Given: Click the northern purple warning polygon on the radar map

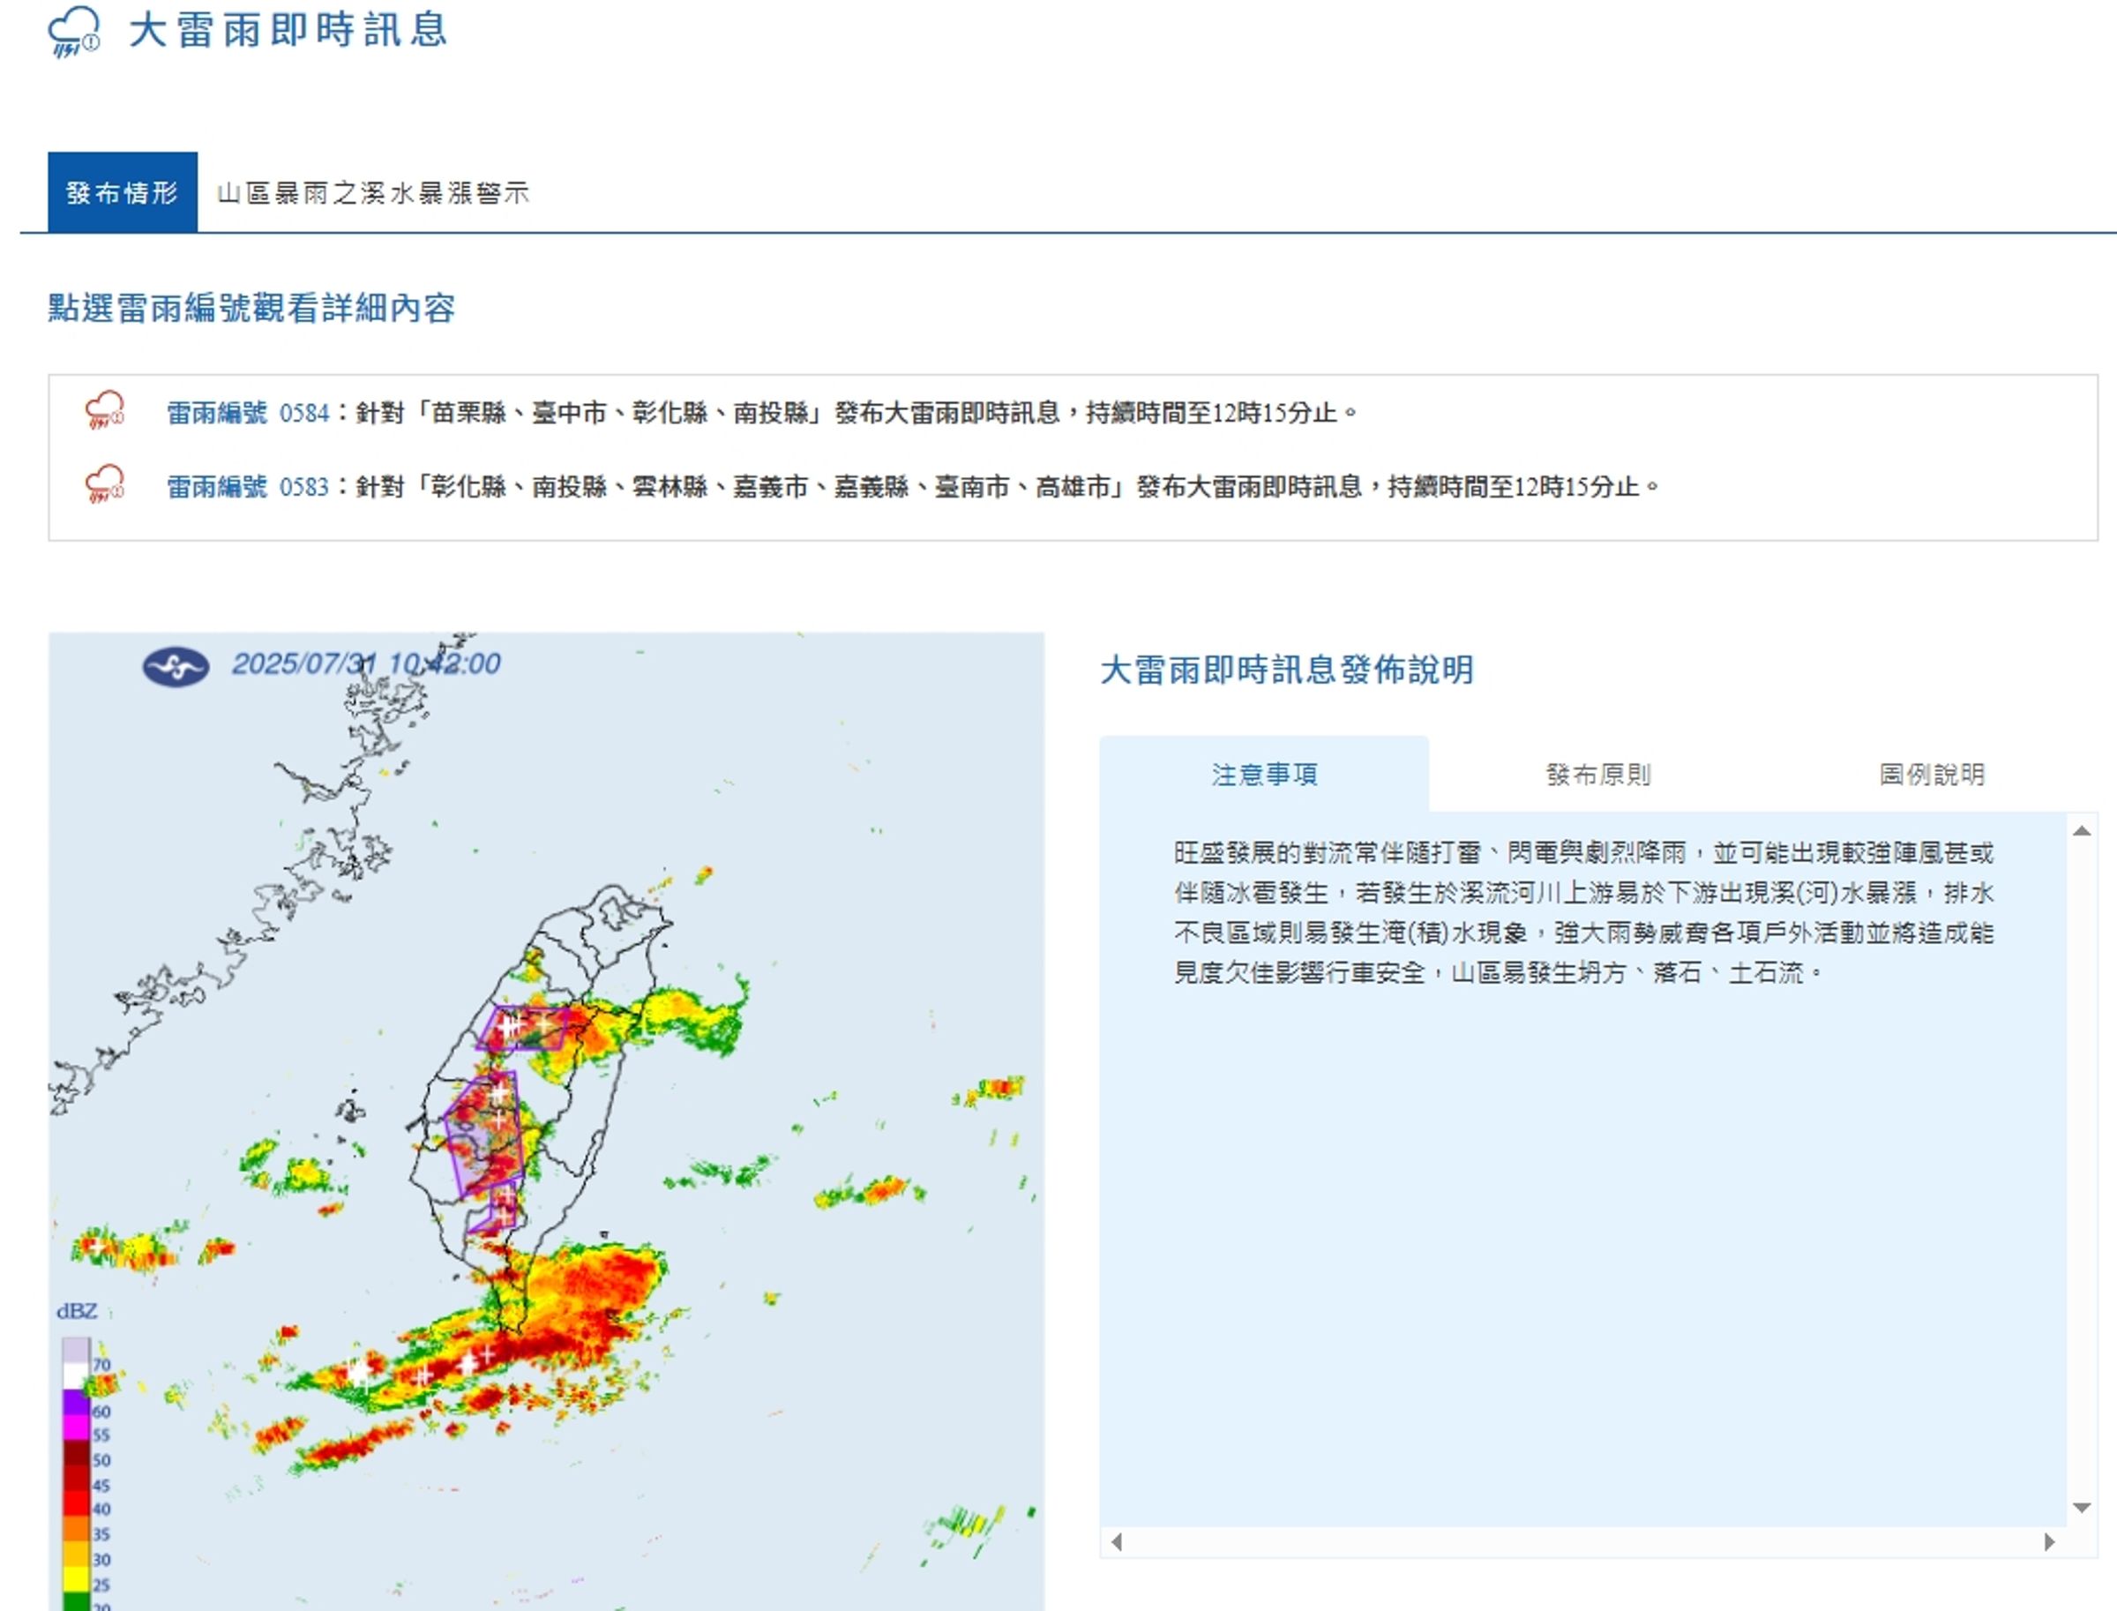Looking at the screenshot, I should coord(523,1027).
